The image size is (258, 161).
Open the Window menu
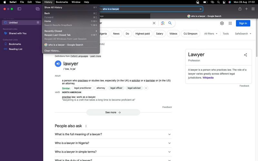(x=76, y=2)
